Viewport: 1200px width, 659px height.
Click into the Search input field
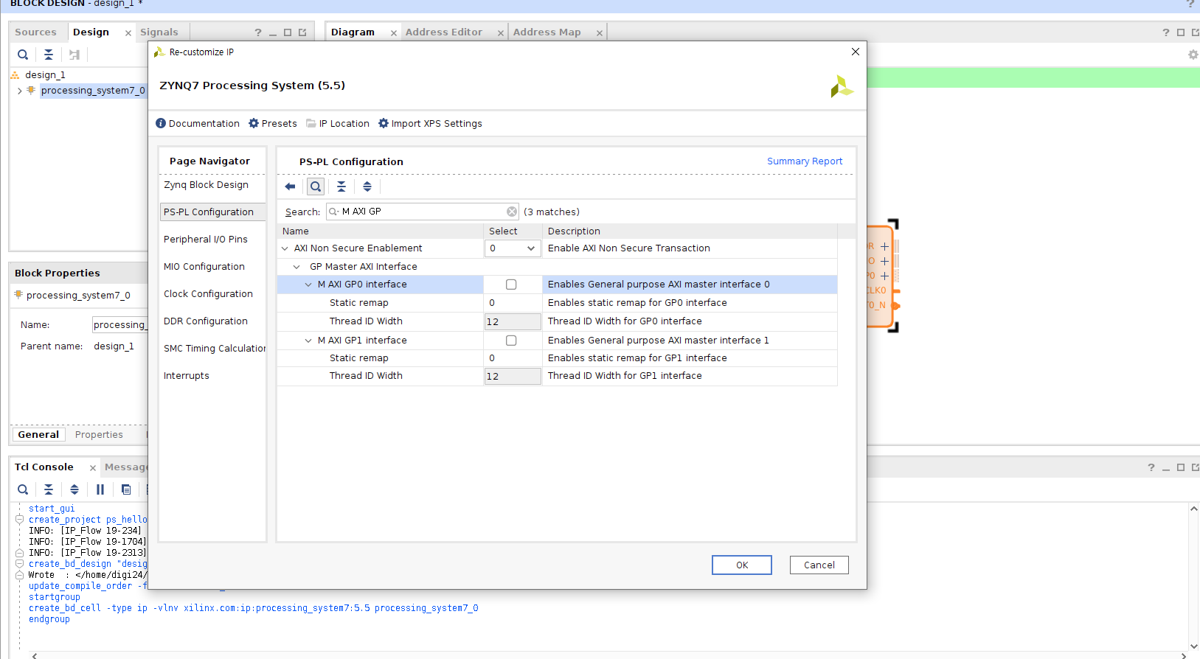pyautogui.click(x=423, y=212)
